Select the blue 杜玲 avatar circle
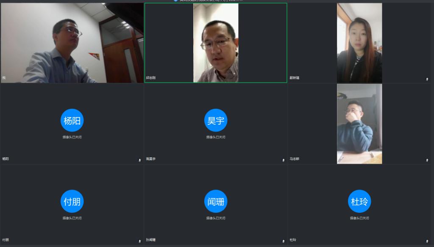This screenshot has width=434, height=247. [359, 201]
